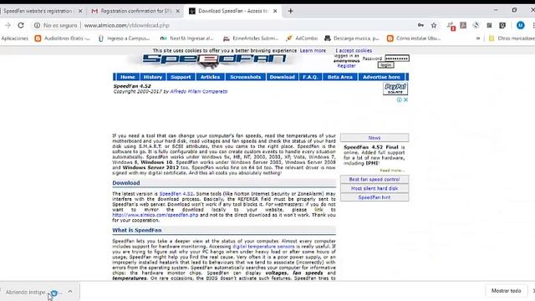Screen dimensions: 535x301
Task: Open the SpeedFan hint link
Action: (x=374, y=197)
